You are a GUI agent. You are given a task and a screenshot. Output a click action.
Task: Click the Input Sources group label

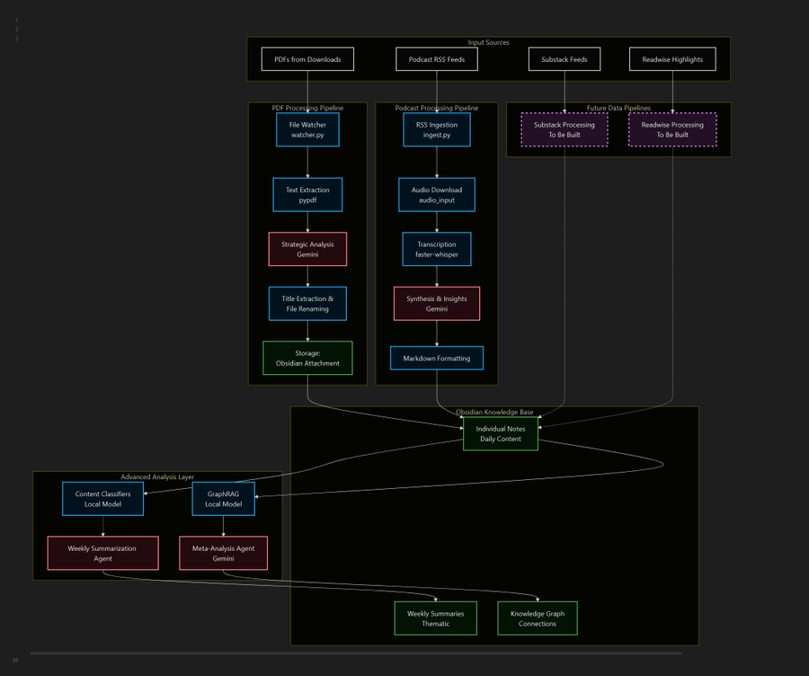tap(488, 42)
